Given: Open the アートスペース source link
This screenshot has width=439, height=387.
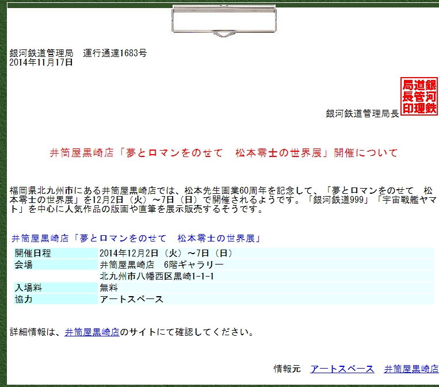Looking at the screenshot, I should [342, 369].
